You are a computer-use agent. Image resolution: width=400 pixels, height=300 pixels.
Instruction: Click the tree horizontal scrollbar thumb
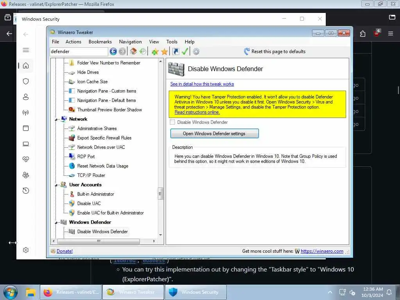click(x=98, y=241)
